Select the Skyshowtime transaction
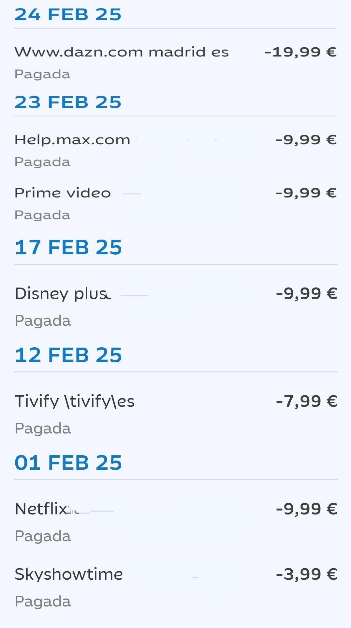 69,574
